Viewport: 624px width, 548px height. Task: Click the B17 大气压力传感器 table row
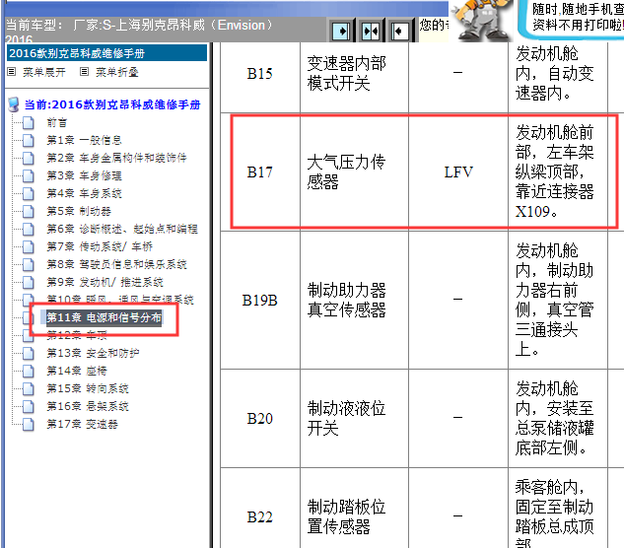[x=424, y=171]
